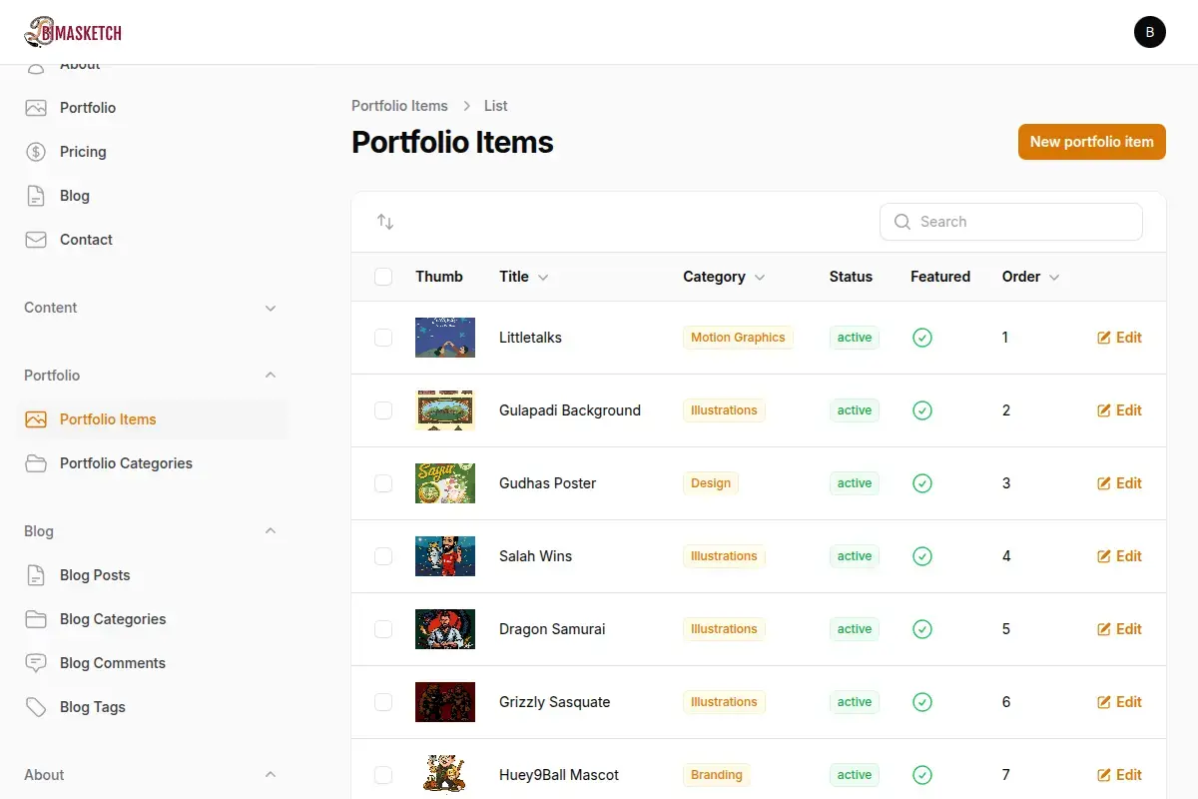Open the Gudhas Poster thumbnail
Screen dimensions: 1198x799
[x=445, y=483]
